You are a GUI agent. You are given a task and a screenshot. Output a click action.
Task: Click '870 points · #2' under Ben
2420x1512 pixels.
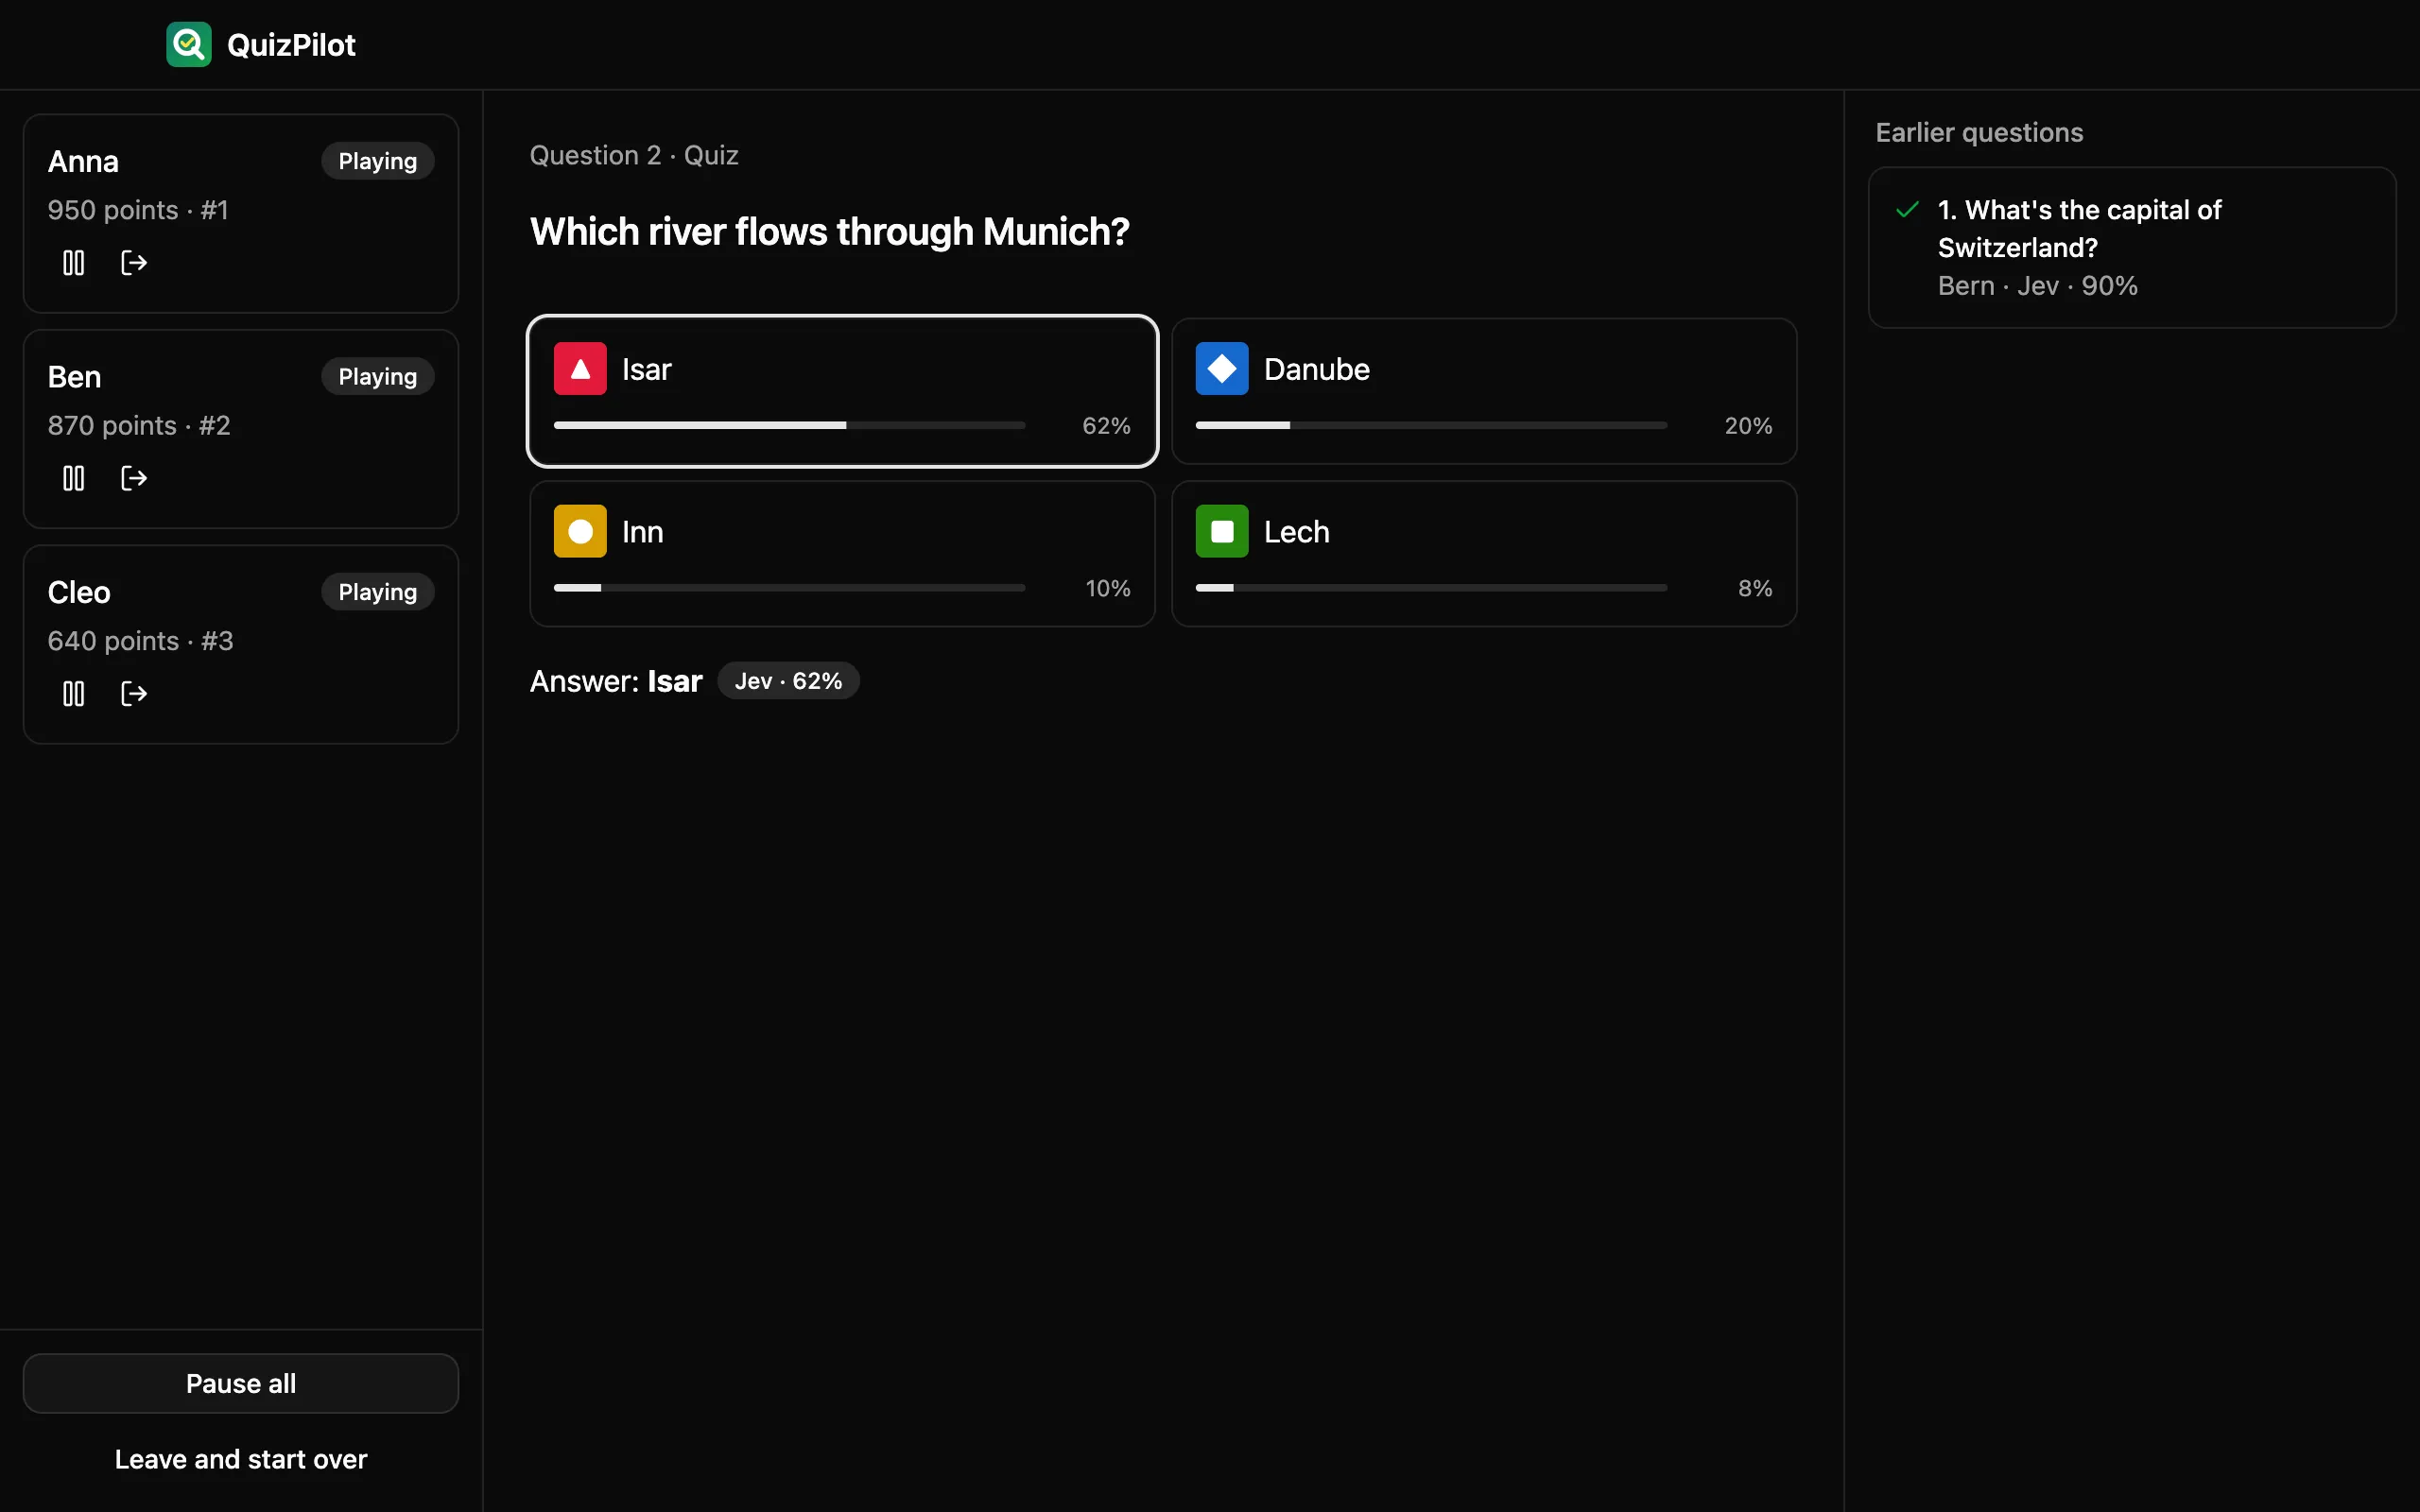tap(139, 426)
